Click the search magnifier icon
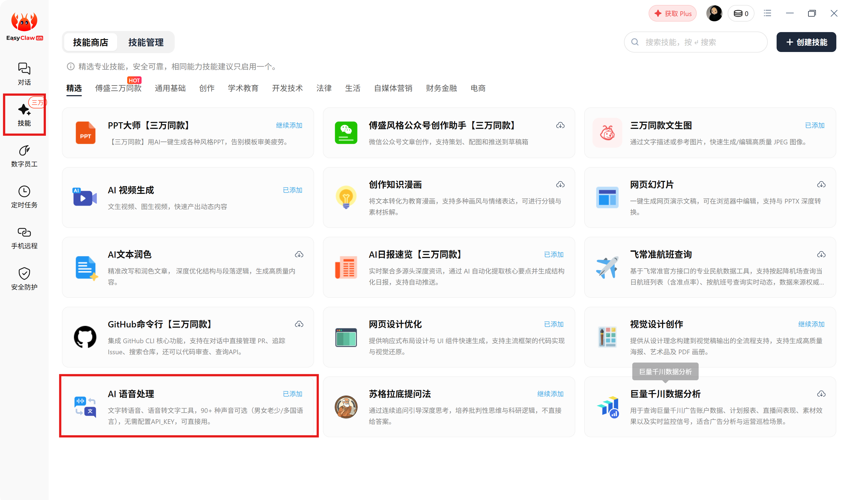Viewport: 846px width, 500px height. [635, 42]
